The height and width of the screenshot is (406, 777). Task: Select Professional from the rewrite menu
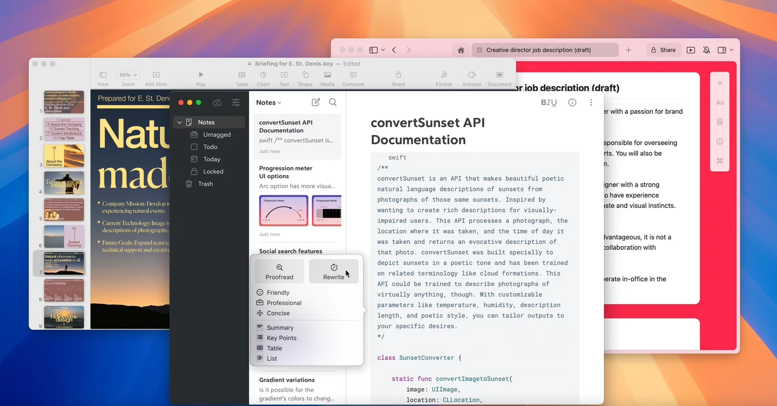pos(284,303)
